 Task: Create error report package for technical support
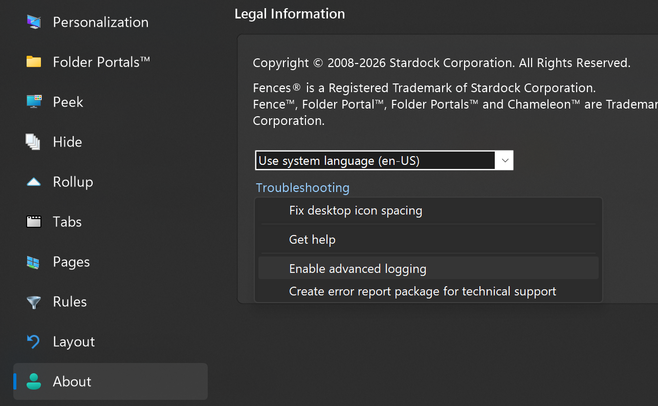pyautogui.click(x=422, y=291)
